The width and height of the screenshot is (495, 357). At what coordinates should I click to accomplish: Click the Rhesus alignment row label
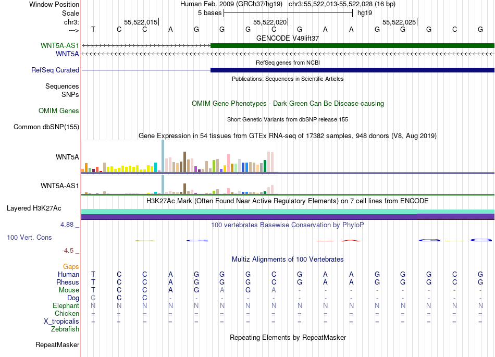(x=68, y=282)
